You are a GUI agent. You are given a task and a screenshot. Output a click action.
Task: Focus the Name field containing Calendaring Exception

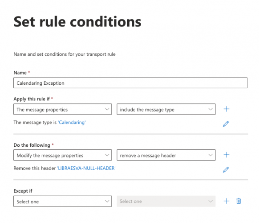pos(130,83)
